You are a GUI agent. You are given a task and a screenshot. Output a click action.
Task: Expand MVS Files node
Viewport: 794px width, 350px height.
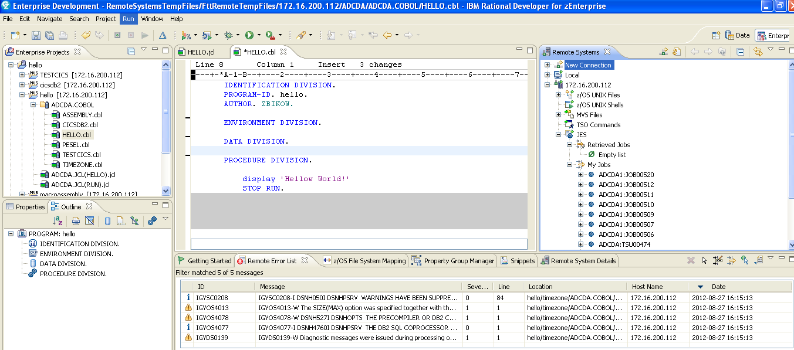559,115
